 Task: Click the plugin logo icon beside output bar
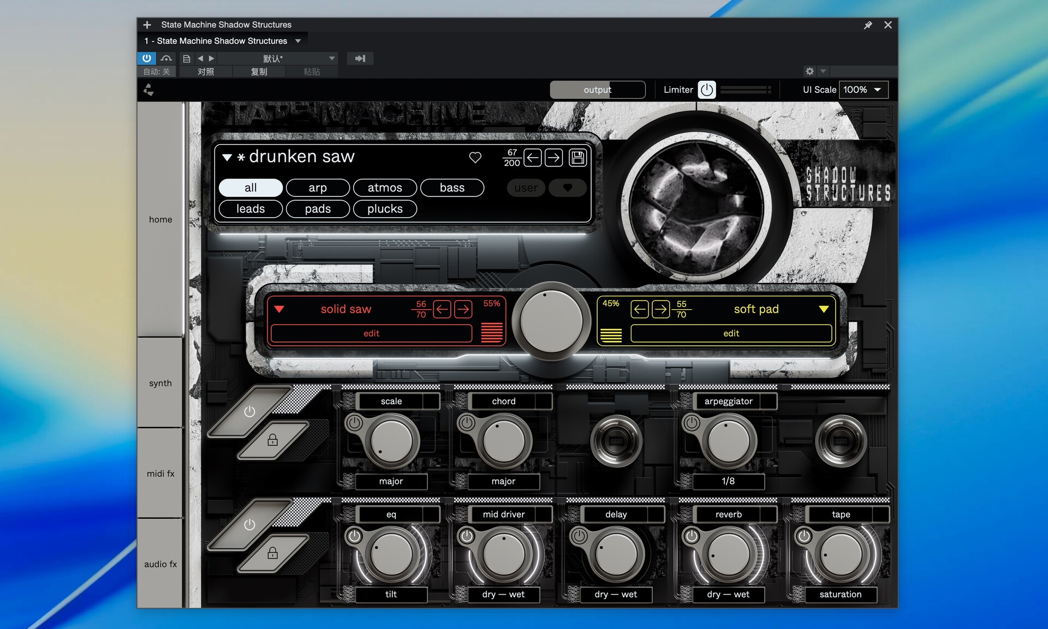pos(148,90)
